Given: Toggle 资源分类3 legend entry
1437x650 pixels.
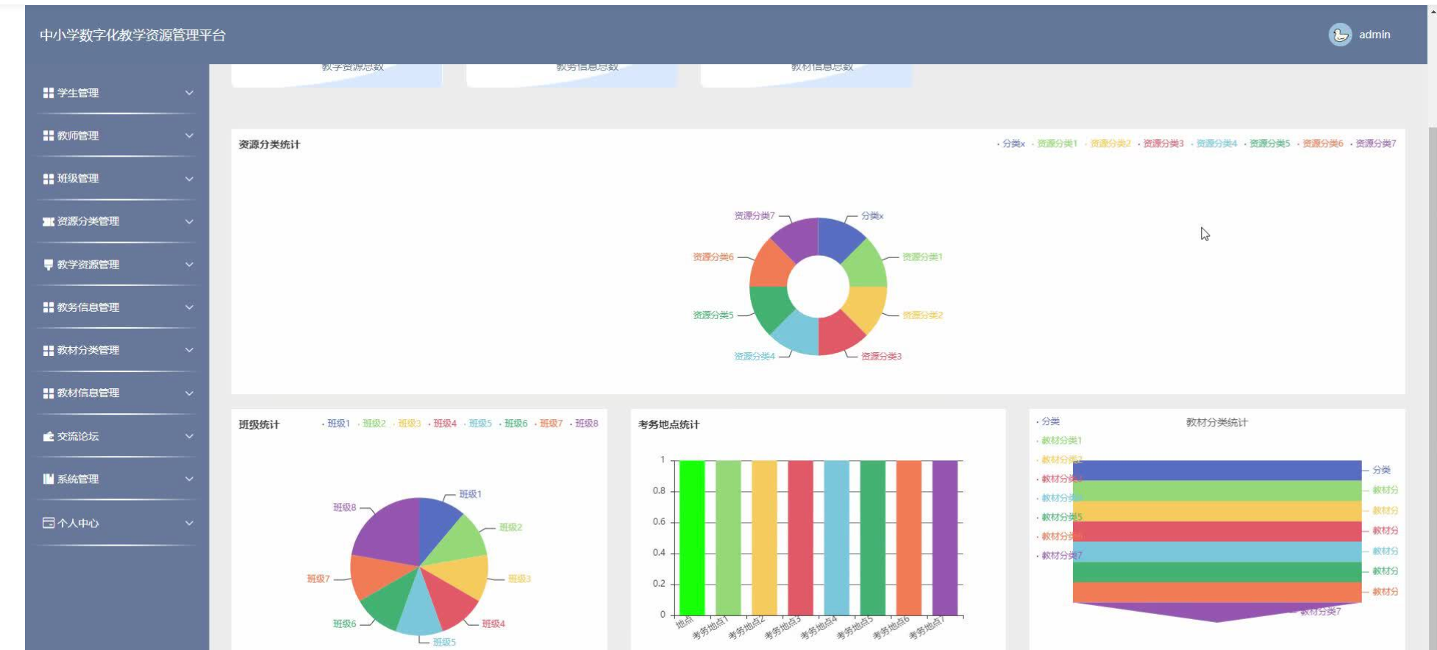Looking at the screenshot, I should [1160, 143].
